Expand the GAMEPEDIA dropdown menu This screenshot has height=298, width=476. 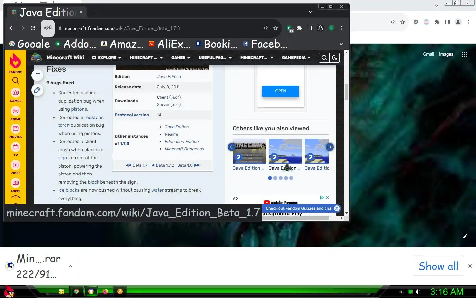coord(296,58)
